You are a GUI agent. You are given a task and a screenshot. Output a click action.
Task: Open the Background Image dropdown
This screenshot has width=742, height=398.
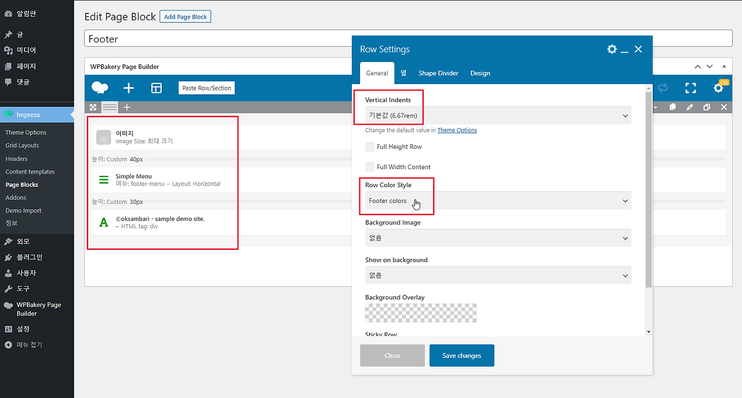pos(498,238)
